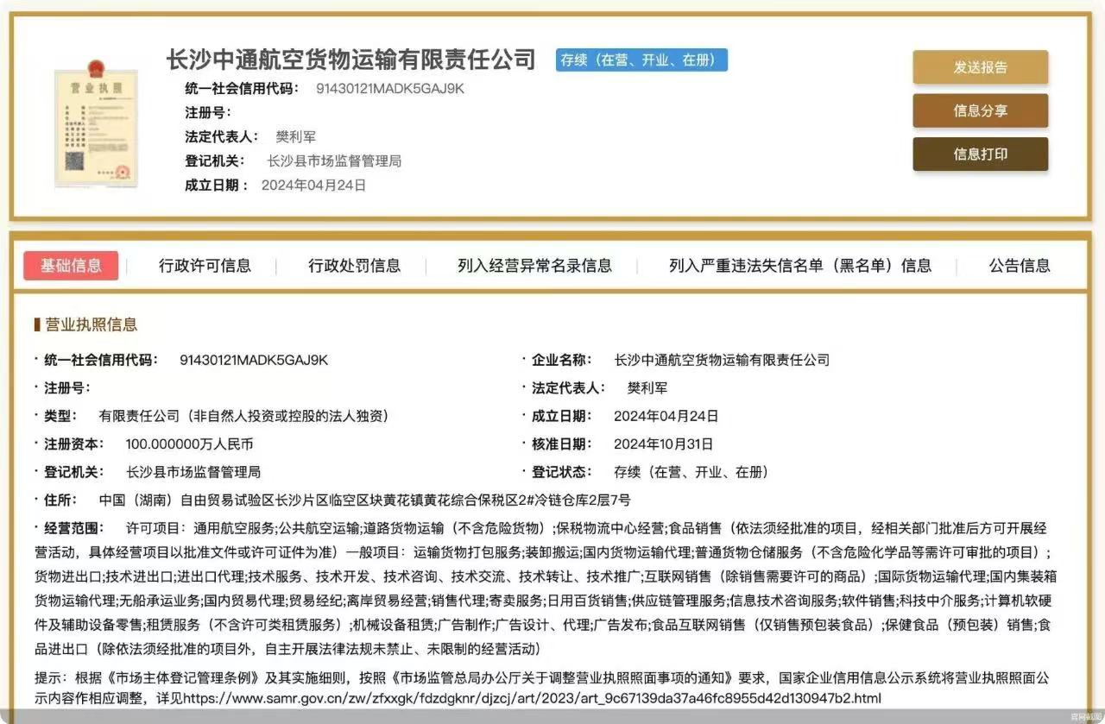The width and height of the screenshot is (1105, 724).
Task: Click the 营业执照信息 section heading
Action: click(91, 324)
